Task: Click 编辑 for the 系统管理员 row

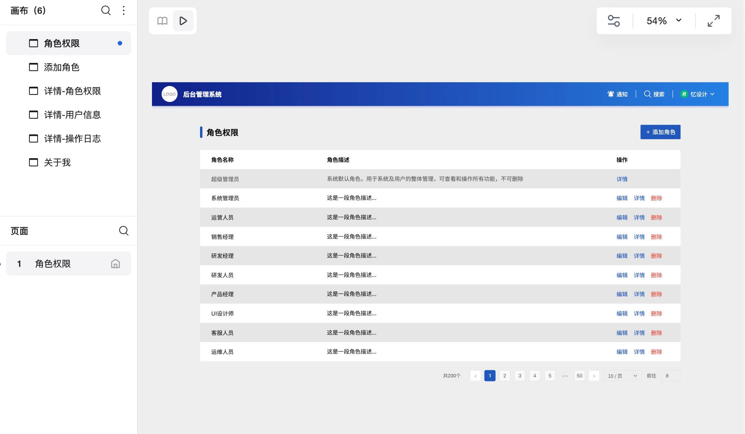Action: [x=622, y=198]
